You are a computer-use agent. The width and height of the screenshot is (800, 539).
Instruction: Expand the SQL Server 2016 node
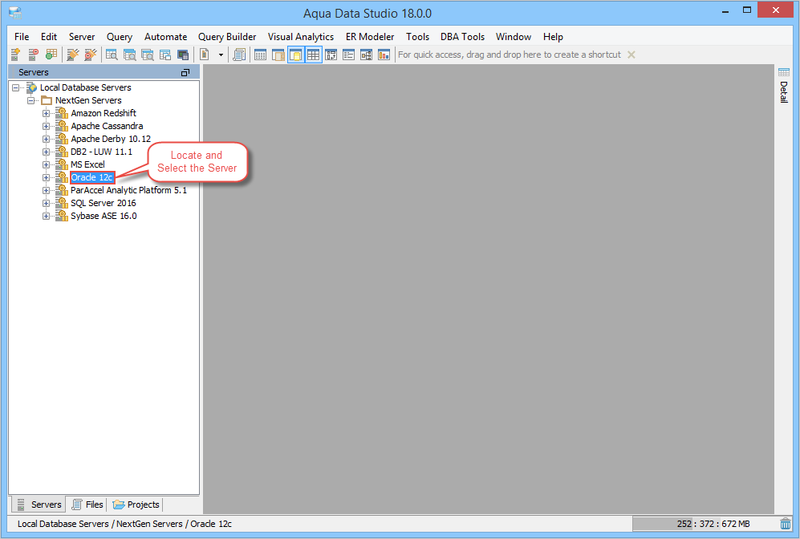pyautogui.click(x=46, y=204)
